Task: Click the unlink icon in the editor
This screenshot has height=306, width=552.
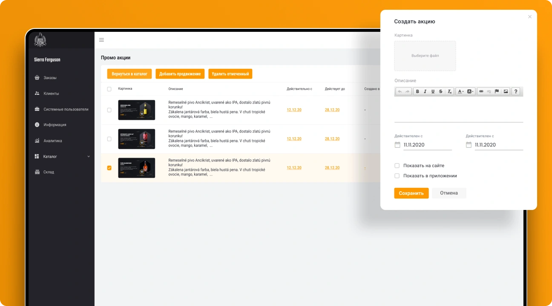Action: (x=489, y=91)
